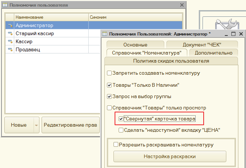
Task: Click the Редактирование прав button
Action: (70, 125)
